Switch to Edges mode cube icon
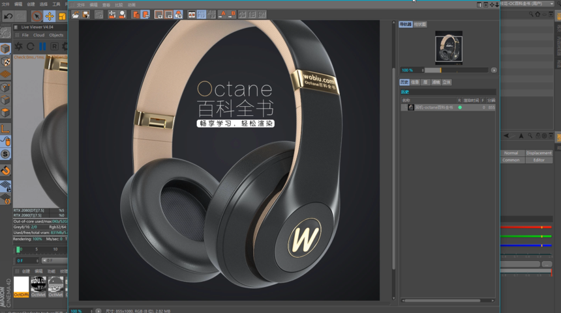 tap(5, 100)
